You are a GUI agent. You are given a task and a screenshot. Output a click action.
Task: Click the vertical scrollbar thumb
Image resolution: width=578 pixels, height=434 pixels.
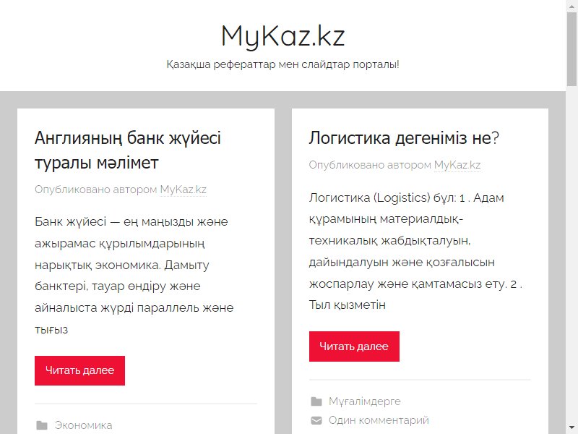point(571,48)
